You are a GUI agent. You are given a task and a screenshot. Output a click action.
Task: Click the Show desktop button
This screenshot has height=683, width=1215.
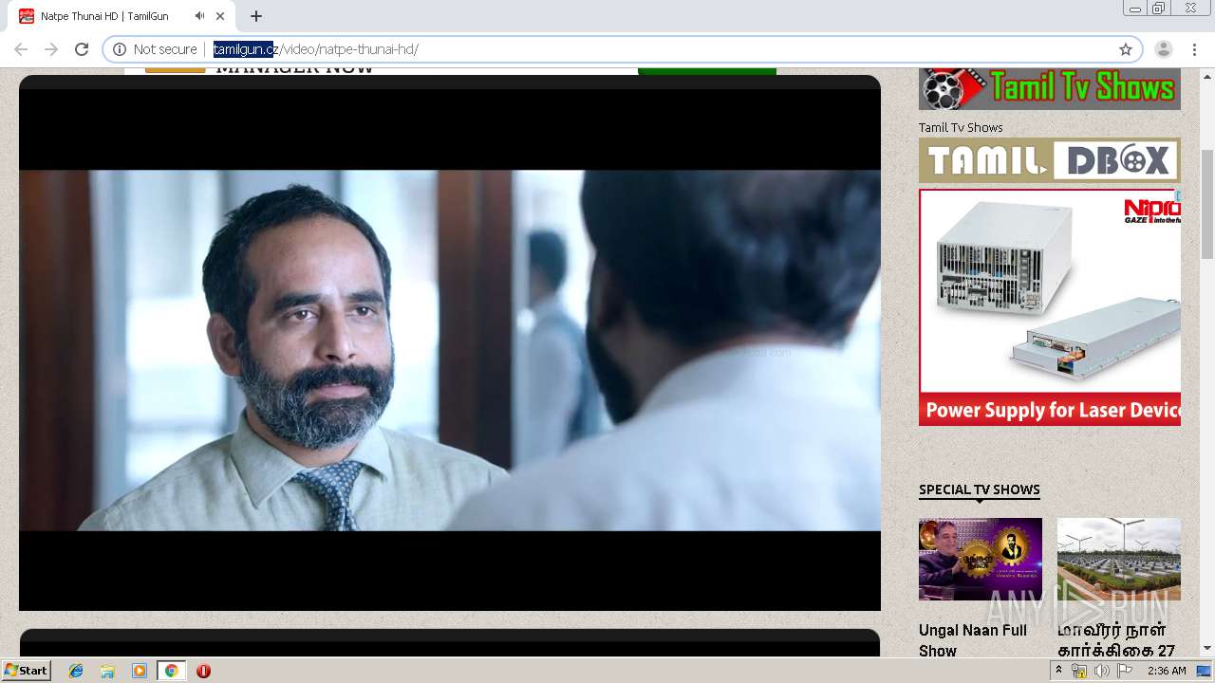1205,671
